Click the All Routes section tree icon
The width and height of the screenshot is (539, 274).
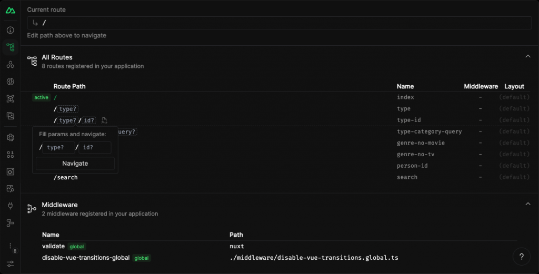[32, 61]
